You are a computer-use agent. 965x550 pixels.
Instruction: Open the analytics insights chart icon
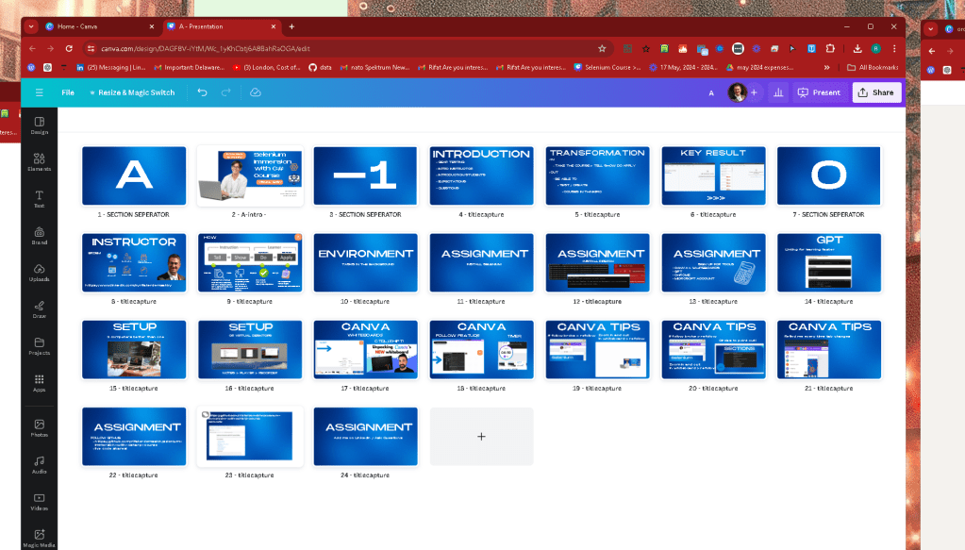click(778, 92)
